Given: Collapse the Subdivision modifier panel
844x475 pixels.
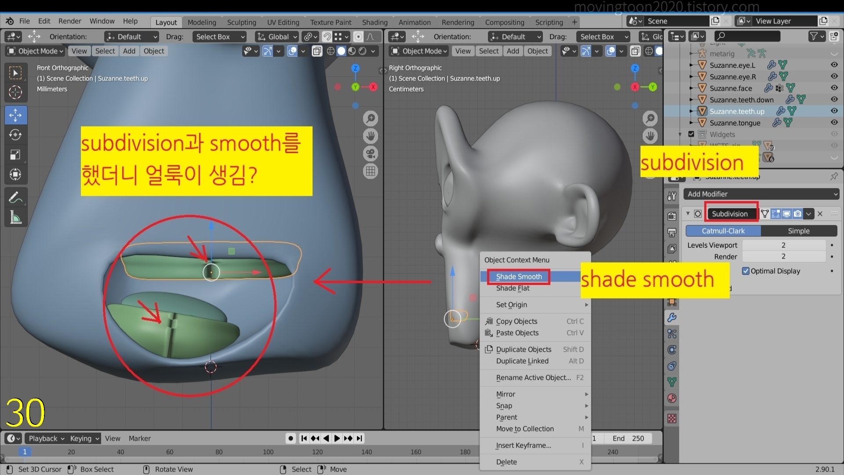Looking at the screenshot, I should coord(688,214).
